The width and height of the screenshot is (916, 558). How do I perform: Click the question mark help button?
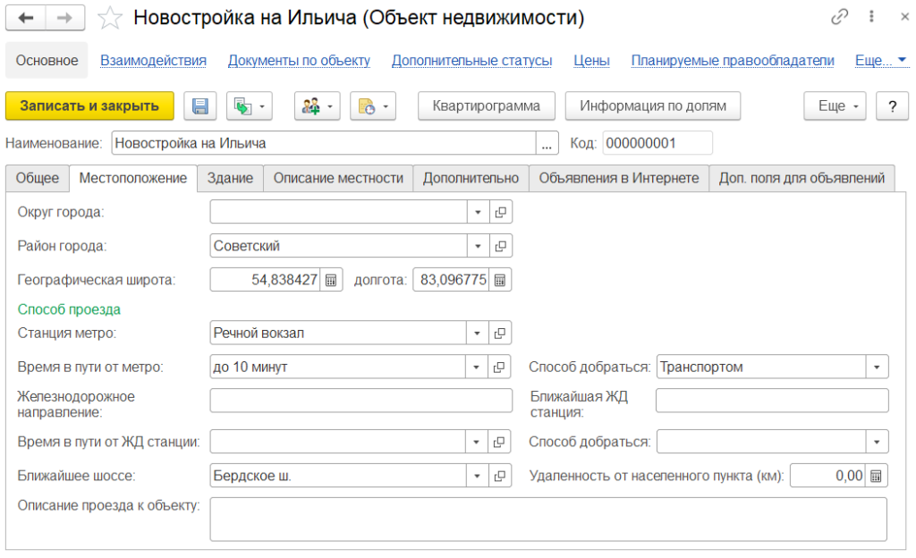pos(892,106)
